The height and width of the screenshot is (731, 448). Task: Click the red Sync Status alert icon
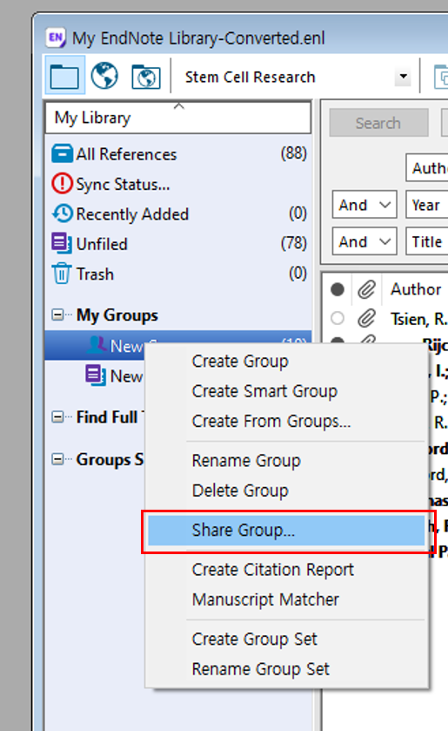62,184
